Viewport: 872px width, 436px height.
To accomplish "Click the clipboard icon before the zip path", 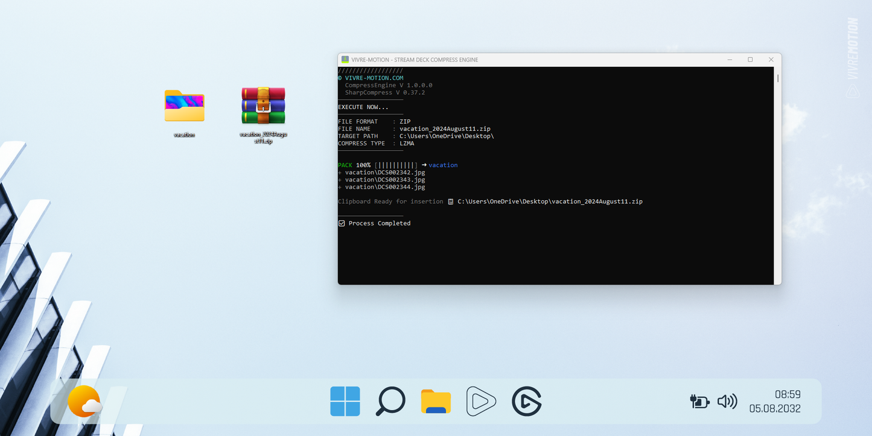I will pyautogui.click(x=450, y=201).
